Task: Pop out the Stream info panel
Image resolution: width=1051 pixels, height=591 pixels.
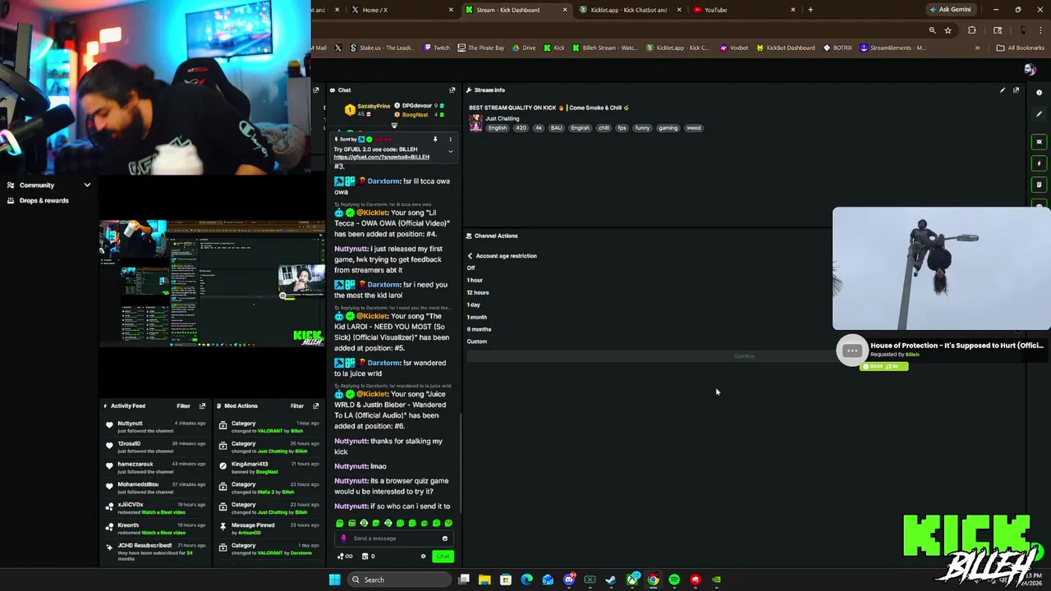Action: coord(1016,90)
